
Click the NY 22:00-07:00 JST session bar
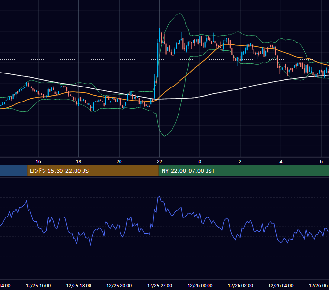pos(243,171)
